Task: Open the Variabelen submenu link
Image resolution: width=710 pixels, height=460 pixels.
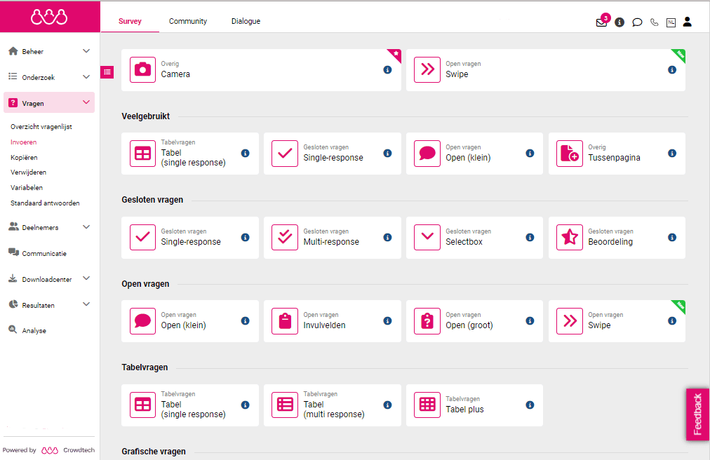Action: pos(27,187)
